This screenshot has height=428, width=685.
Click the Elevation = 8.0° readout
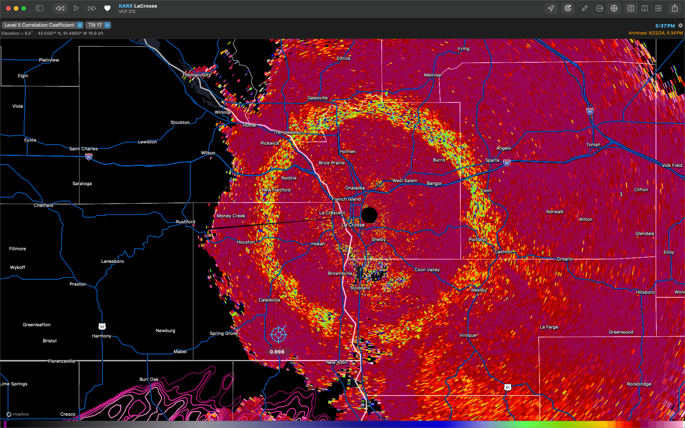point(17,33)
